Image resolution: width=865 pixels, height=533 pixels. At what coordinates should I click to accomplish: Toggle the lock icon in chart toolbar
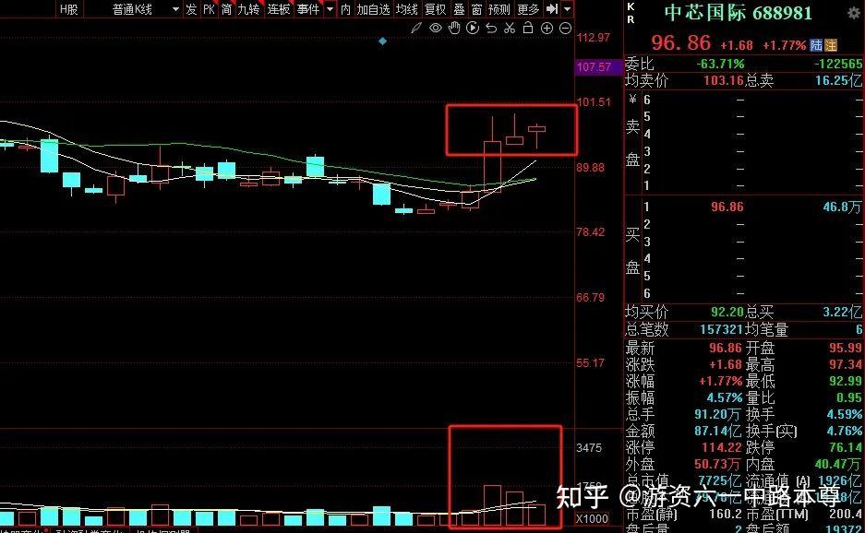[528, 28]
